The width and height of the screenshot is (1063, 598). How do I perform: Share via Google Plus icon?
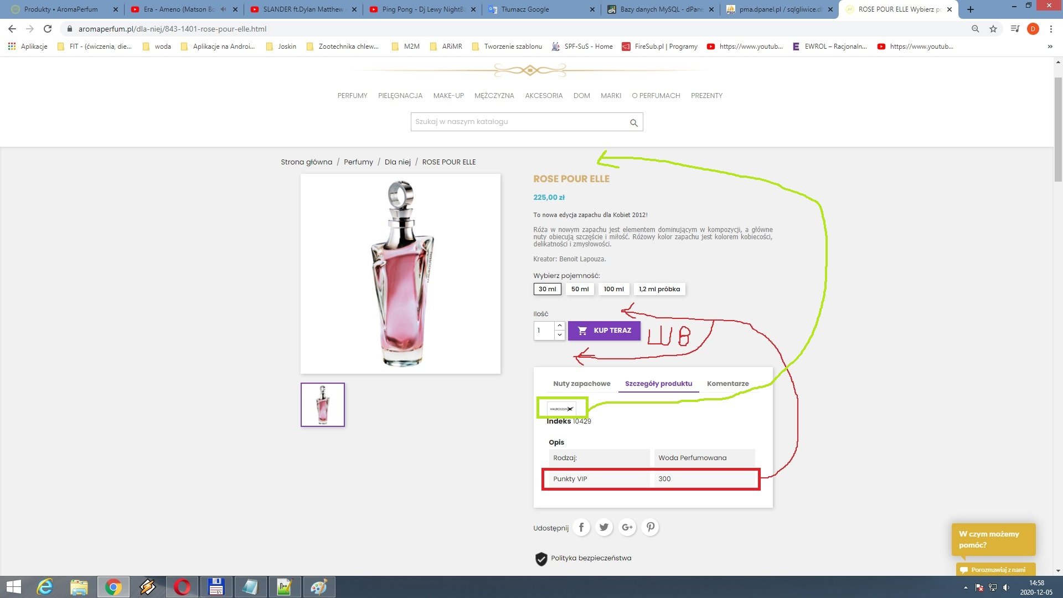[x=627, y=528]
